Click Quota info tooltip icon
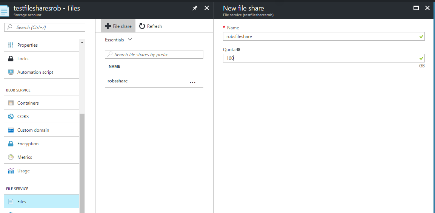Viewport: 435px width, 213px height. pos(238,50)
